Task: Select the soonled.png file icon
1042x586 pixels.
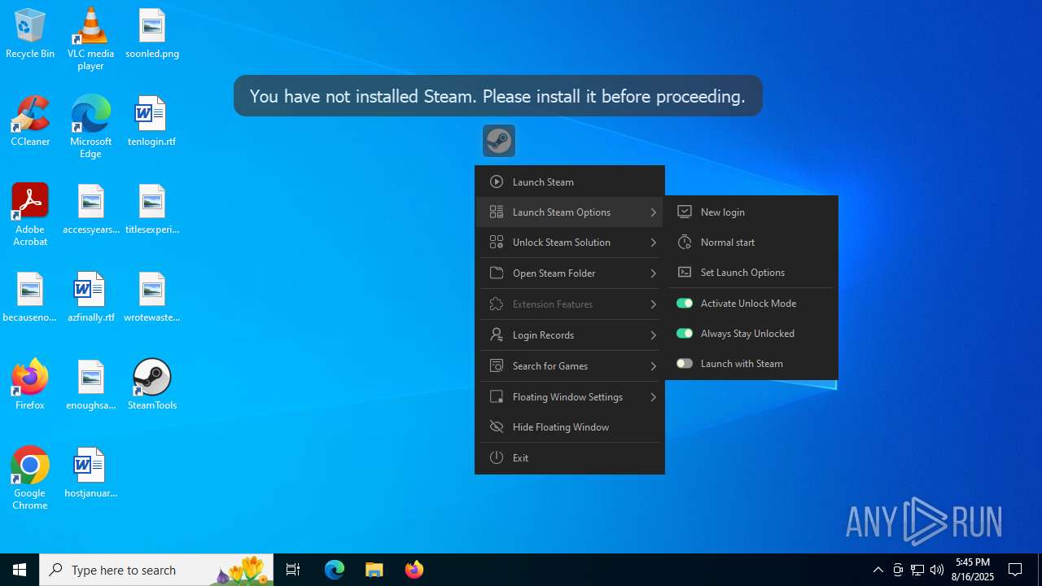Action: (x=152, y=33)
